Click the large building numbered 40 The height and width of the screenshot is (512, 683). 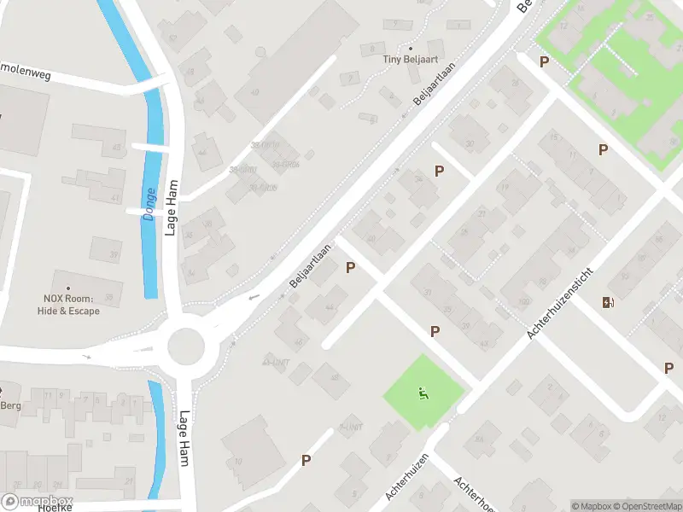coord(296,61)
